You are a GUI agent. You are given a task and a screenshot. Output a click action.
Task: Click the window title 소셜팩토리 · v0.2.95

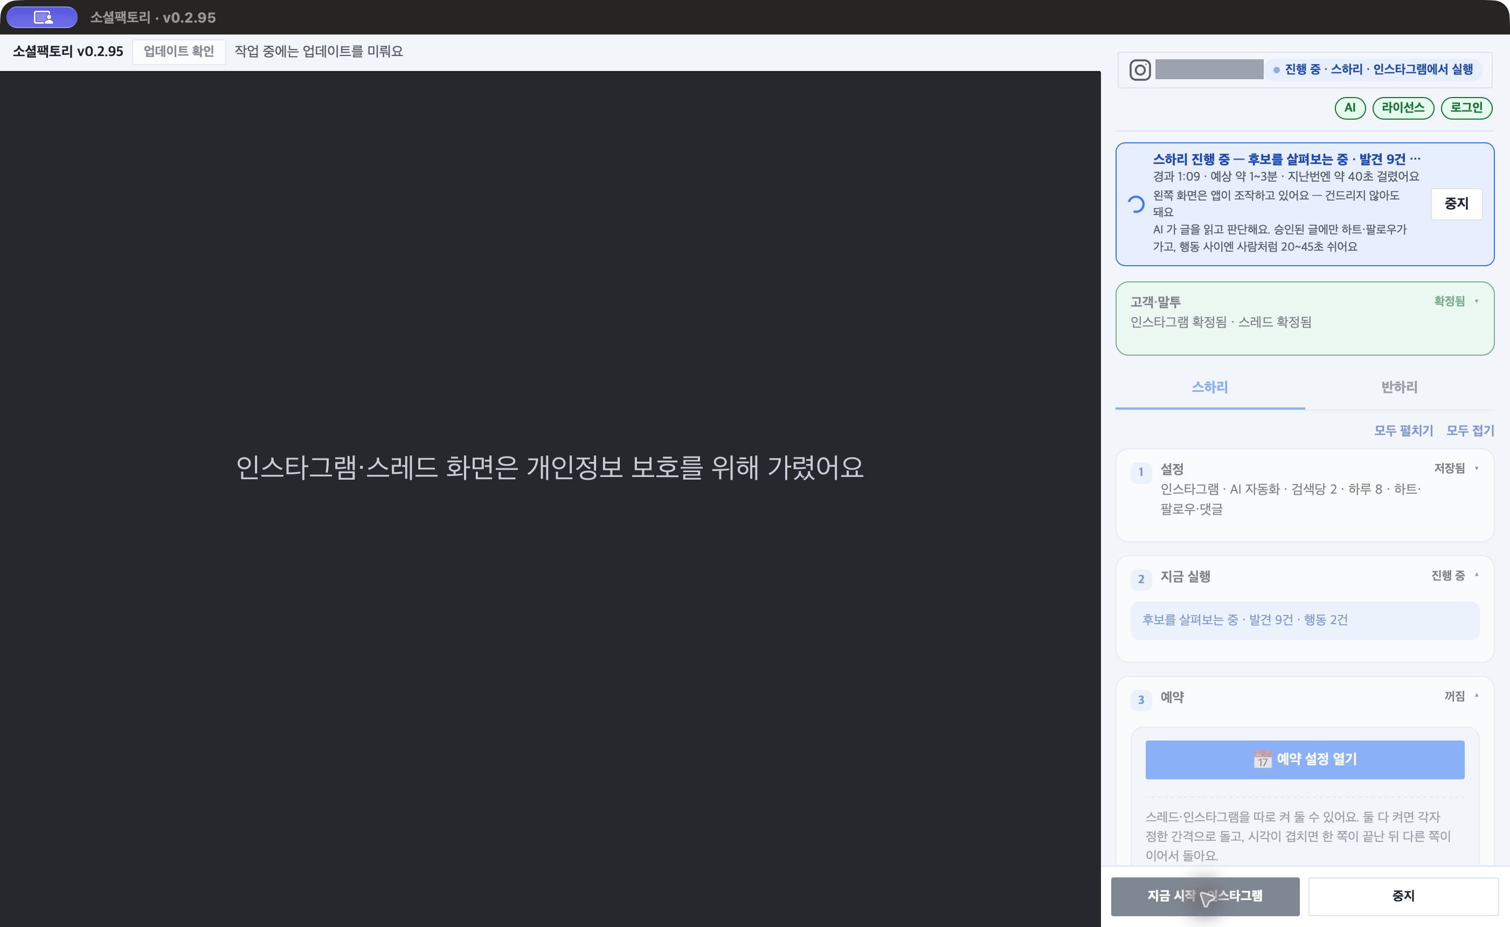153,18
